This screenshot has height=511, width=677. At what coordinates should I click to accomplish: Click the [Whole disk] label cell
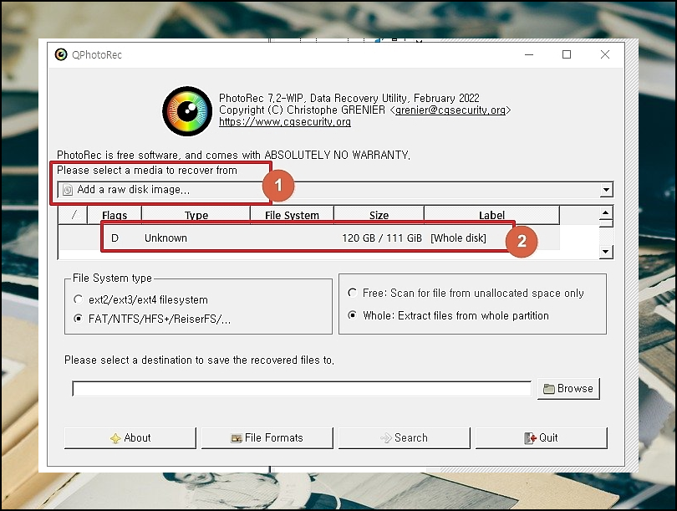(458, 238)
